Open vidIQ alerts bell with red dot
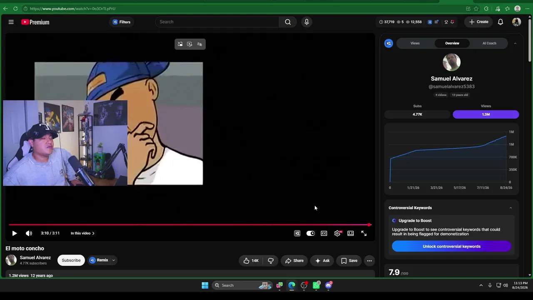533x300 pixels. click(x=452, y=22)
